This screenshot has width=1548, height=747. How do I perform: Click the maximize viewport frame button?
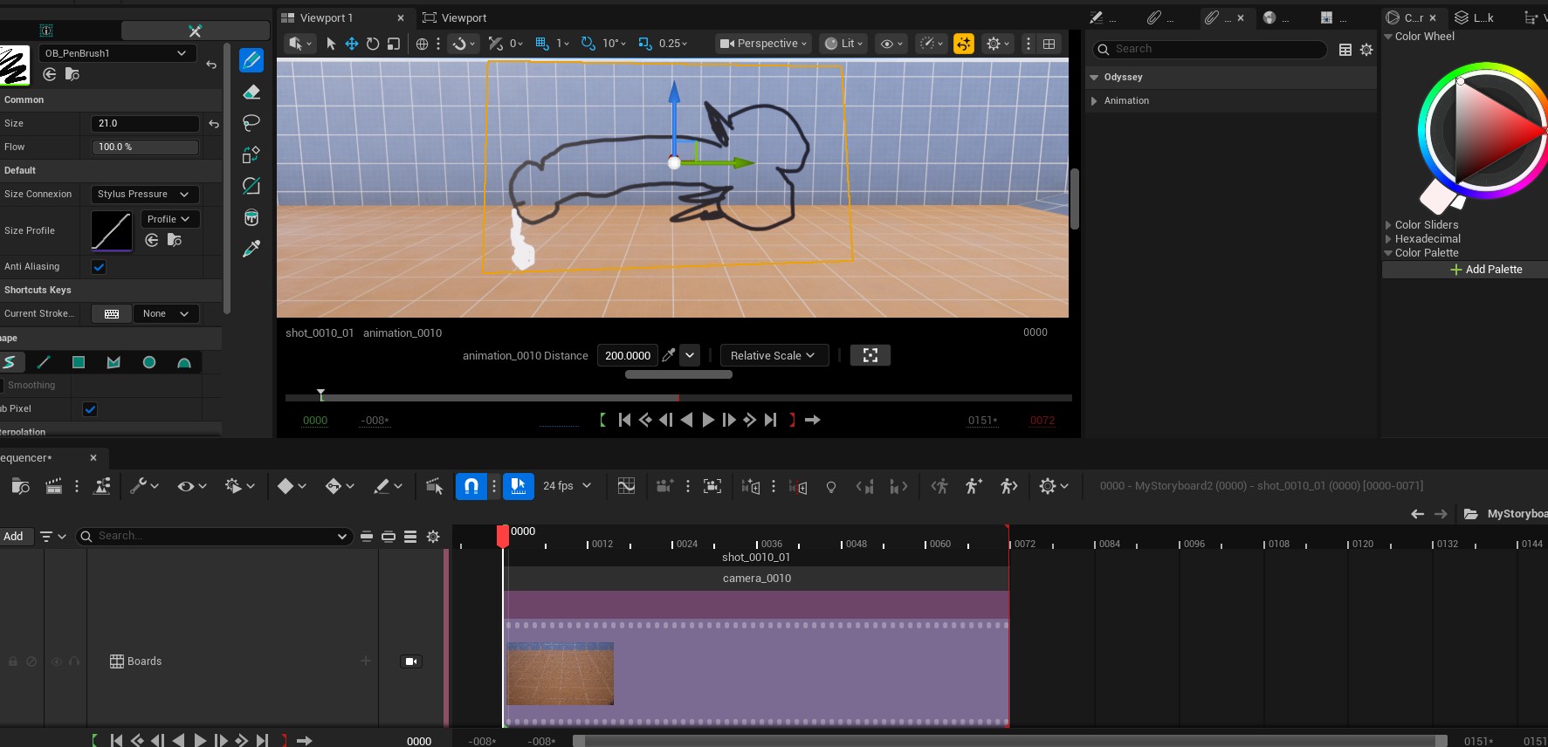click(870, 355)
